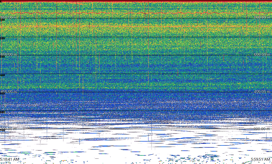Select the 500 depth grid label

click(x=2, y=94)
